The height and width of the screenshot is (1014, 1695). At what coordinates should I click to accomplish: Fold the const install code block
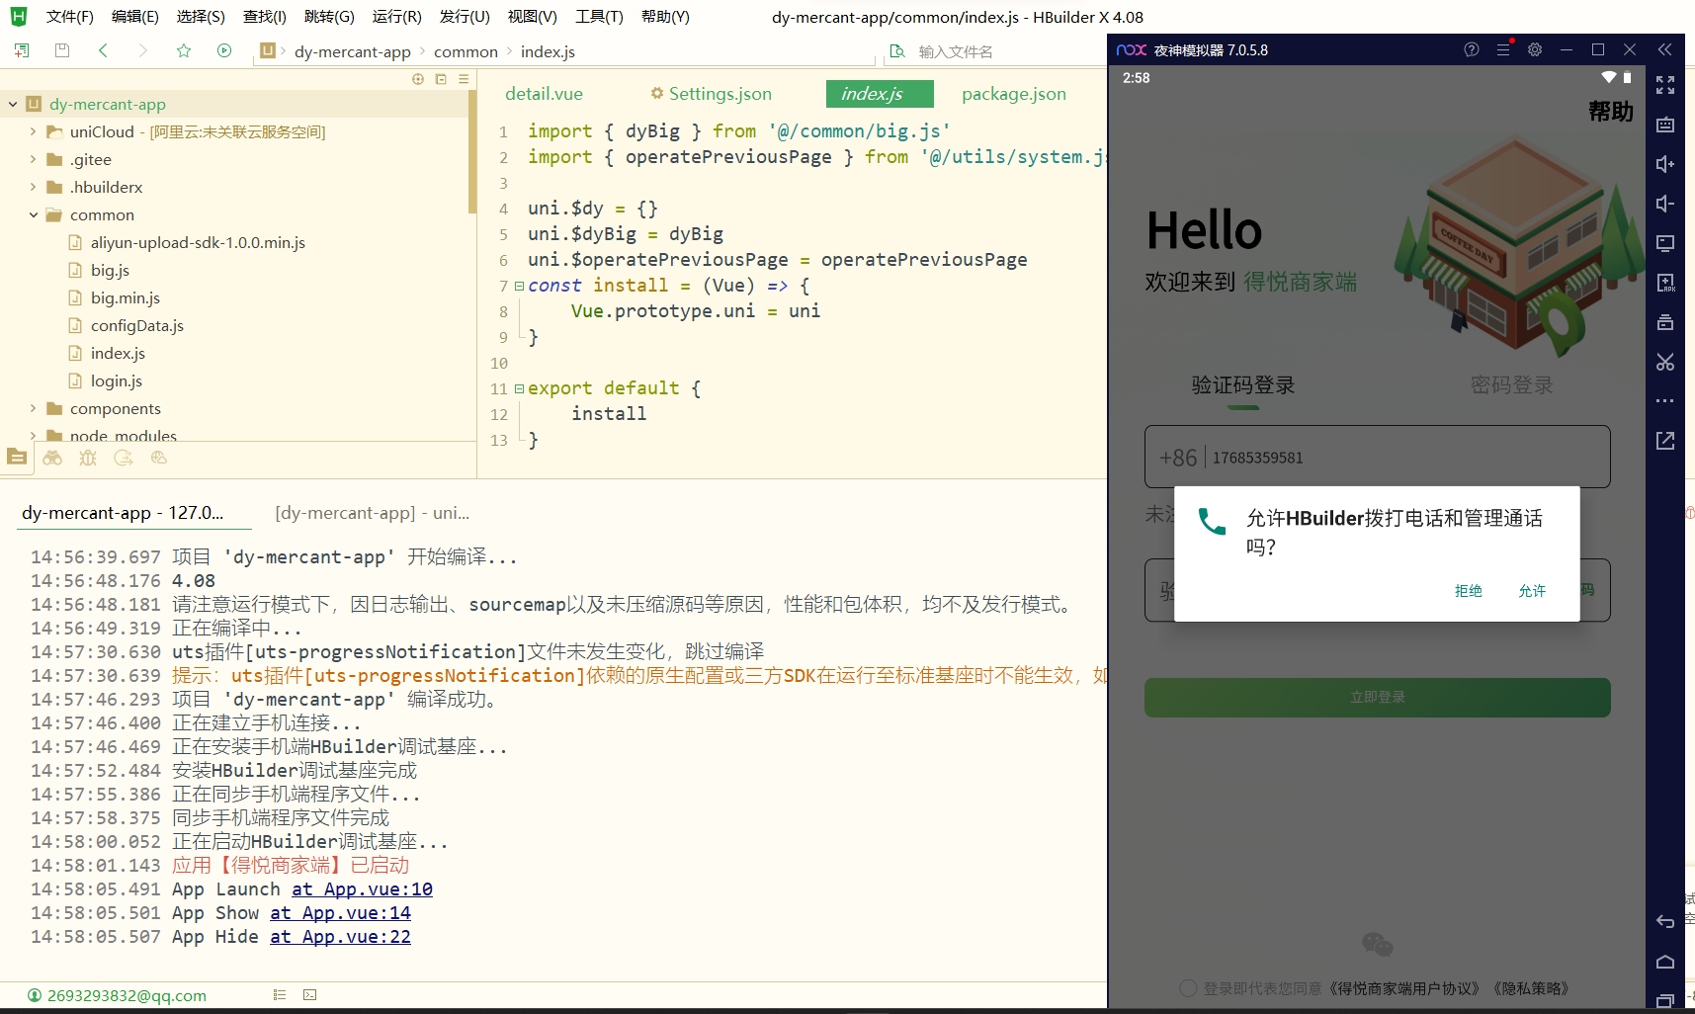(519, 286)
